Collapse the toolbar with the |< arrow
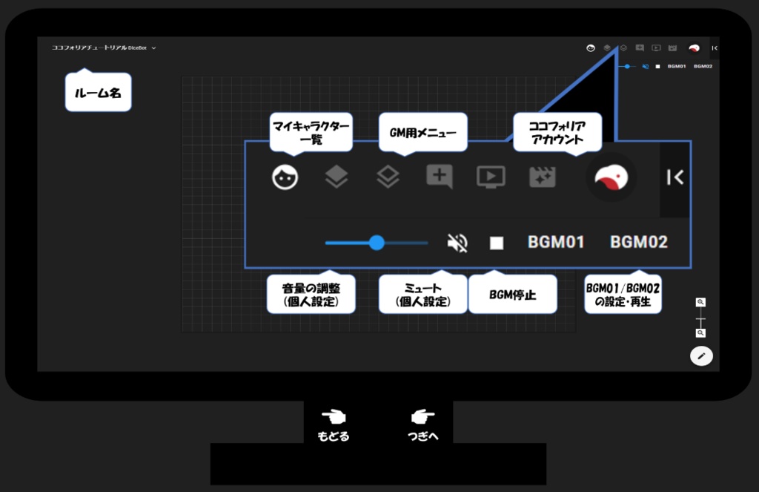This screenshot has height=492, width=759. (674, 177)
